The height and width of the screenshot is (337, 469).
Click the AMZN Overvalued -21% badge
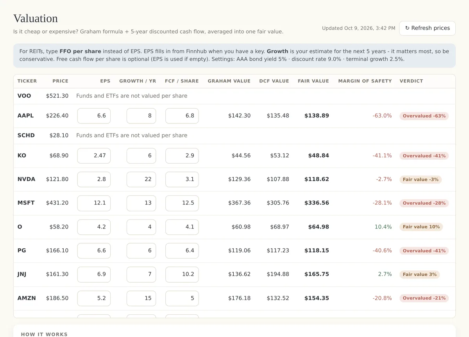click(x=424, y=298)
